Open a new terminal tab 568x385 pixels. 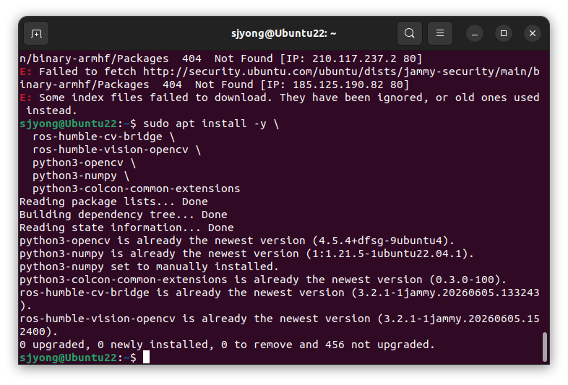[x=36, y=34]
